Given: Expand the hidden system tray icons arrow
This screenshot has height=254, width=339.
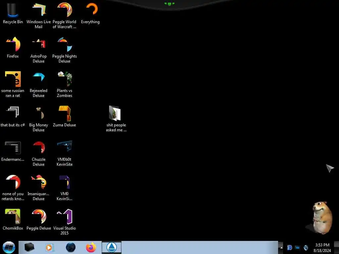Looking at the screenshot, I should click(x=281, y=247).
